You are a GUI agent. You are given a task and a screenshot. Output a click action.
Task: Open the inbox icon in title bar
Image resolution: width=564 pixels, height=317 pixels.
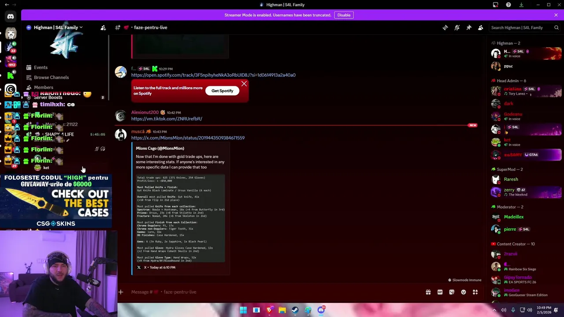(x=496, y=5)
